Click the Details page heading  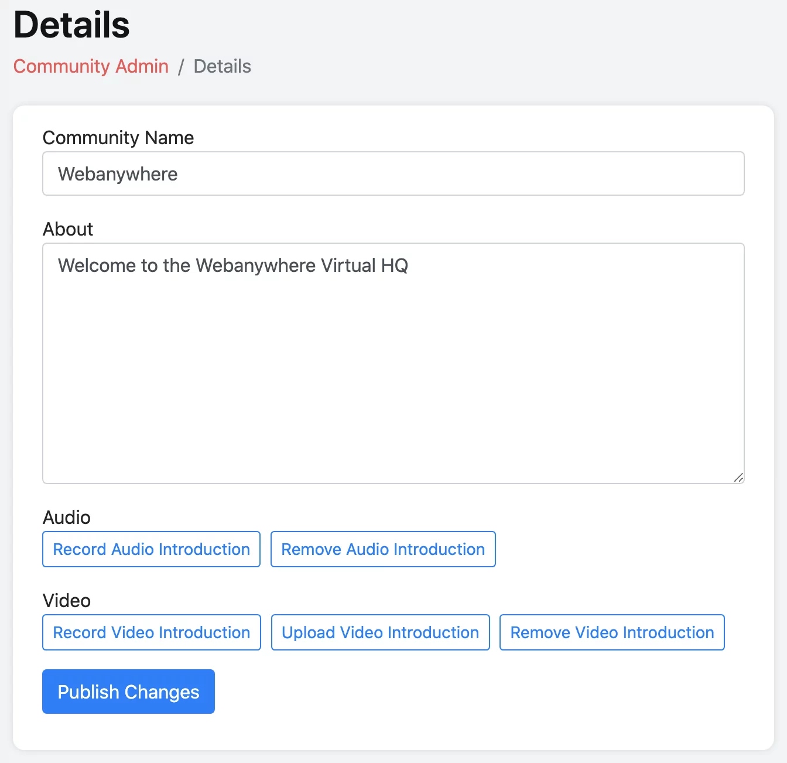[71, 25]
